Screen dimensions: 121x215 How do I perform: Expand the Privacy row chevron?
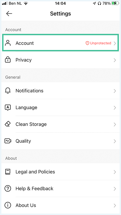coord(115,60)
